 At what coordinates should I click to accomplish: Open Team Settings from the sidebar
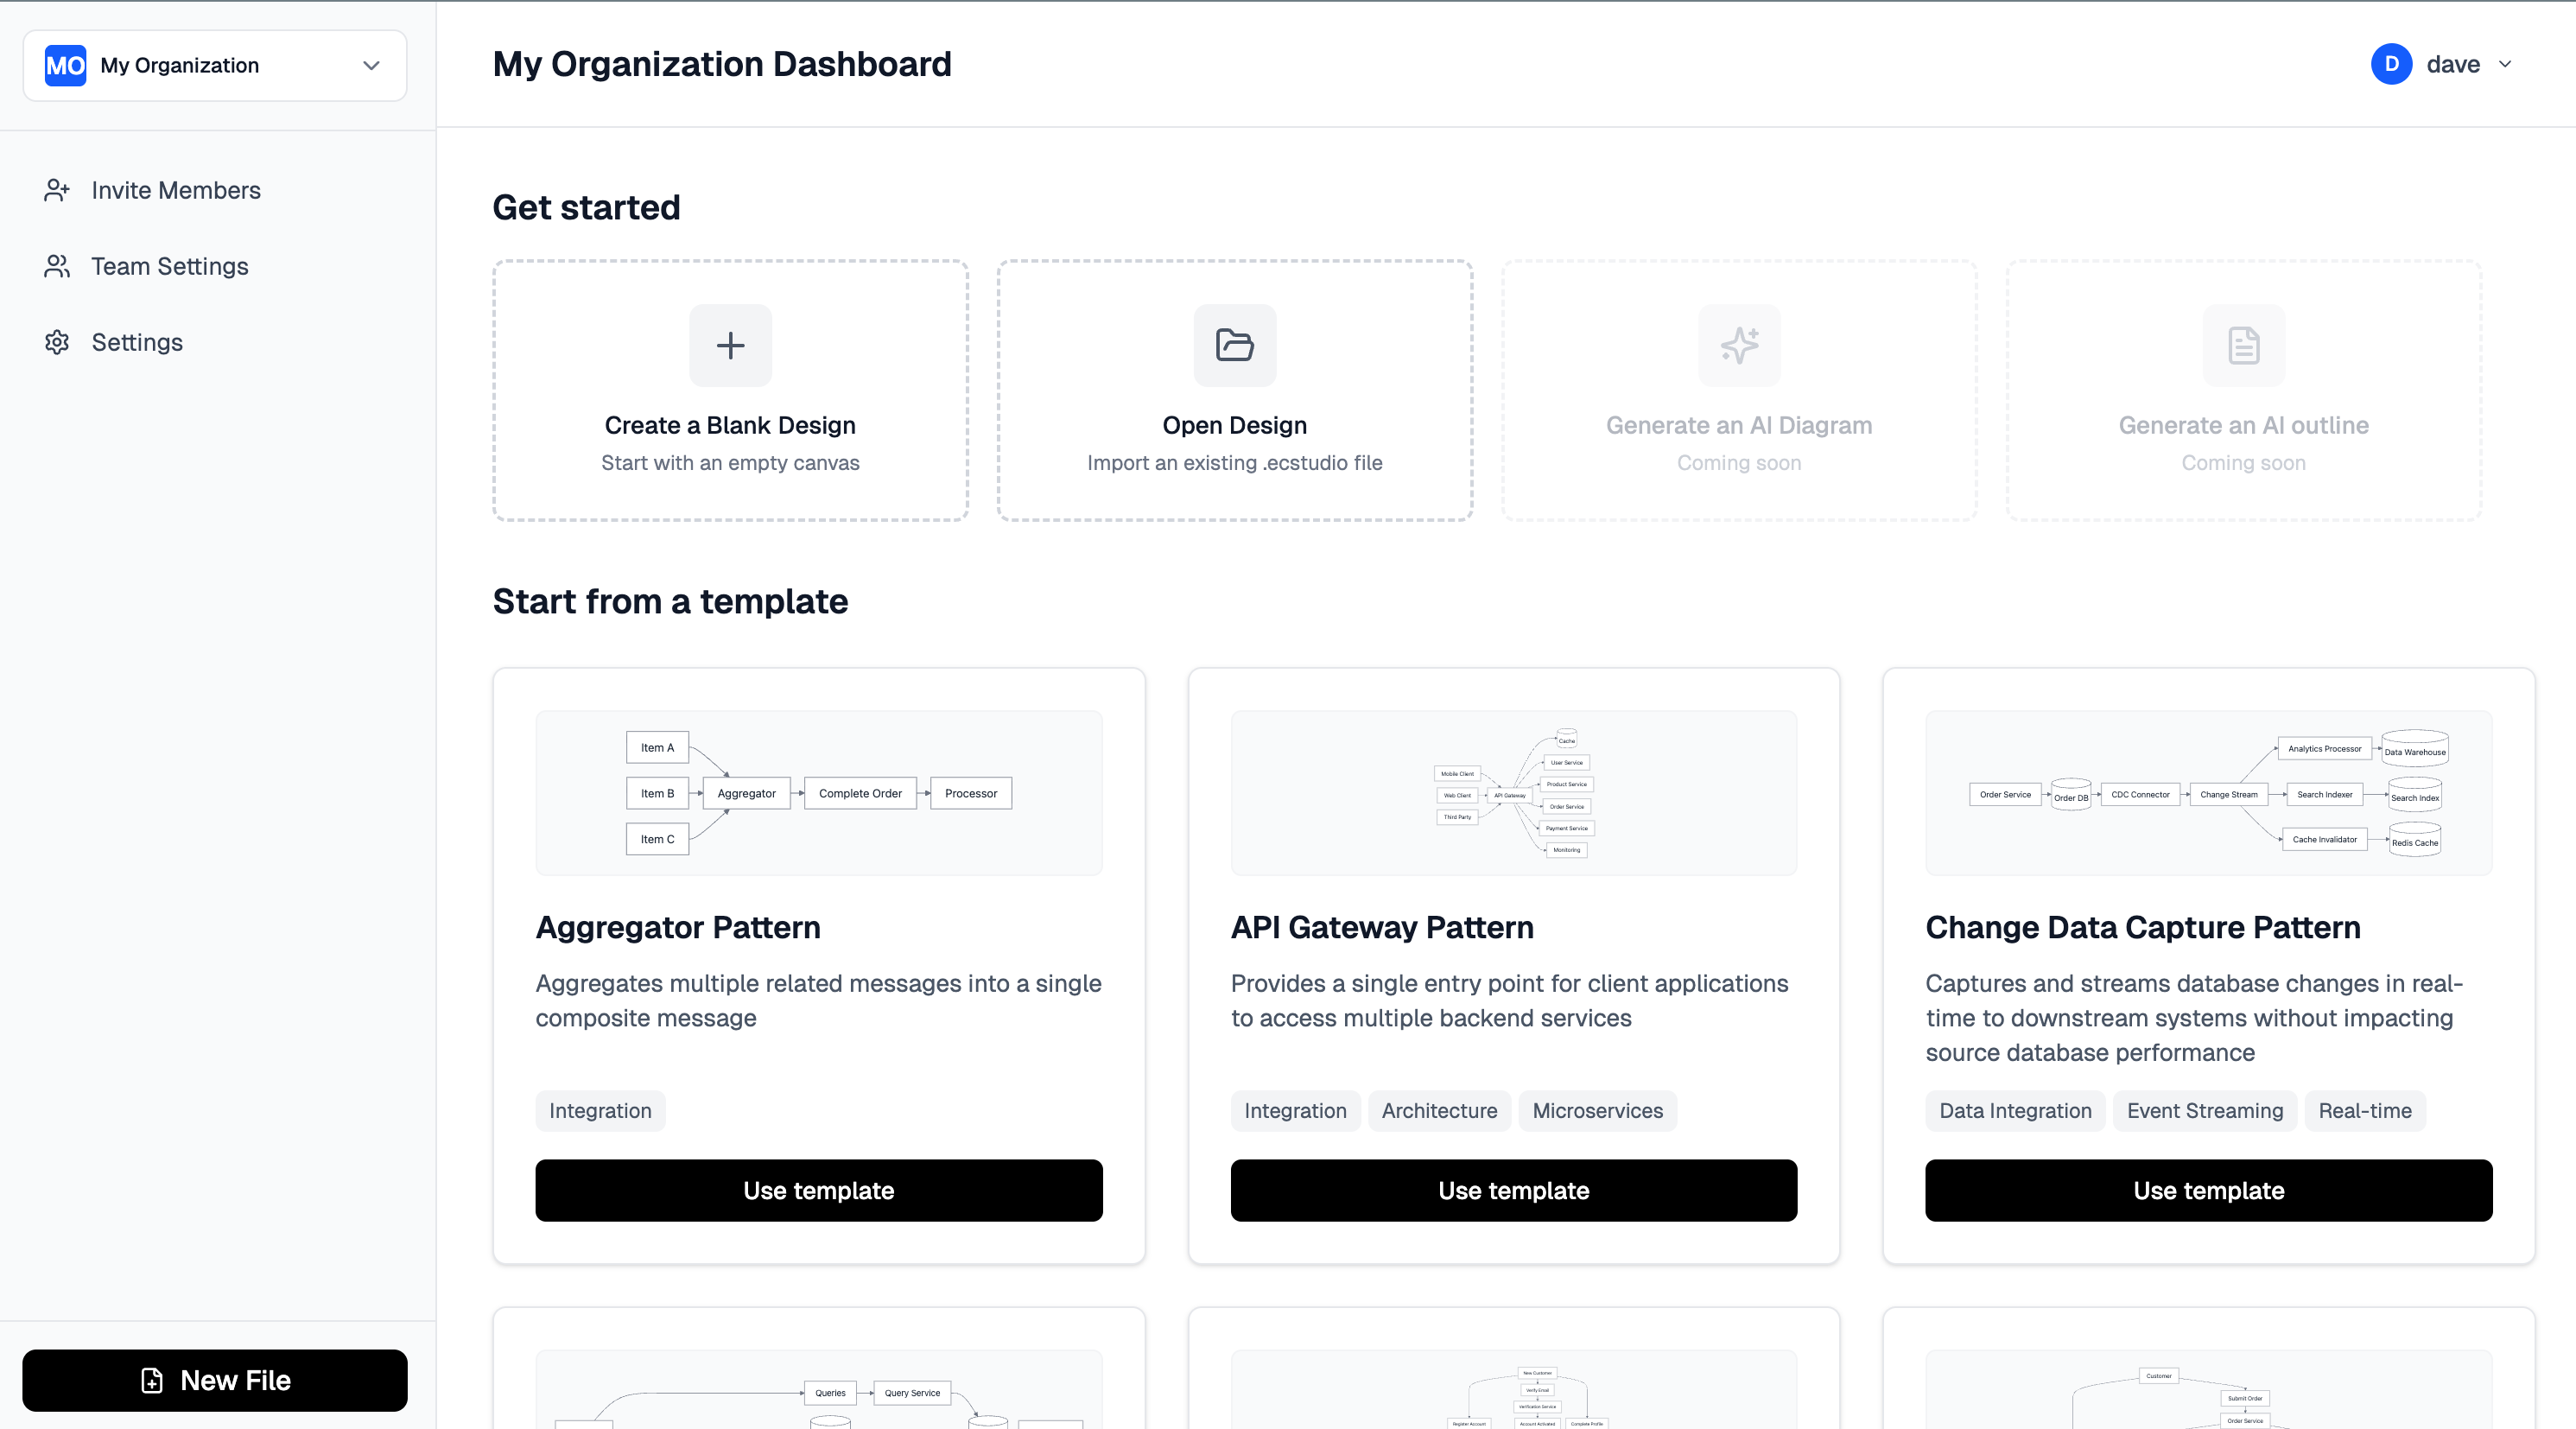(x=169, y=266)
